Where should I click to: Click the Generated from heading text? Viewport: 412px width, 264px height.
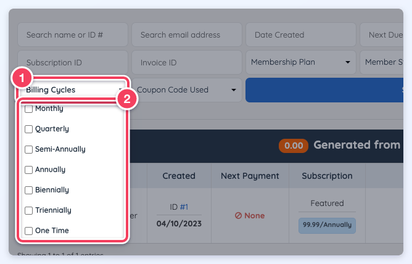(x=357, y=145)
